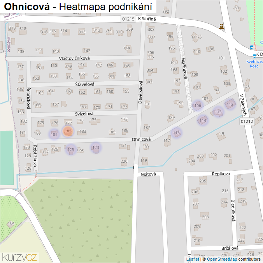Click the K Sibřině street label
The image size is (263, 263).
click(x=147, y=19)
